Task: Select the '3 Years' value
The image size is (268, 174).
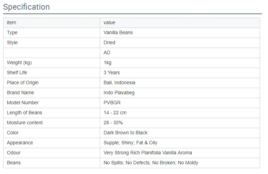Action: pyautogui.click(x=112, y=72)
